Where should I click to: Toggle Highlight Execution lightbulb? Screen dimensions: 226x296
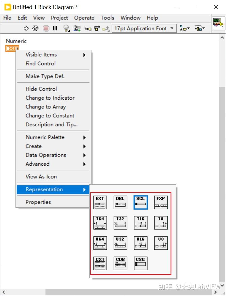(x=66, y=28)
